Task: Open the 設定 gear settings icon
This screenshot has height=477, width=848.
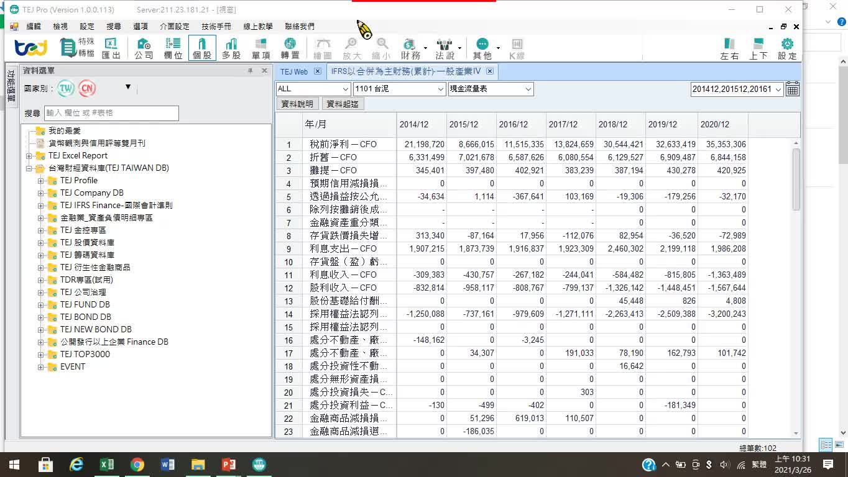Action: 787,48
